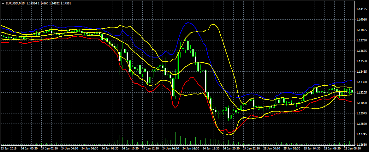Click the 1.13205 price axis label
The image size is (369, 152).
(362, 92)
